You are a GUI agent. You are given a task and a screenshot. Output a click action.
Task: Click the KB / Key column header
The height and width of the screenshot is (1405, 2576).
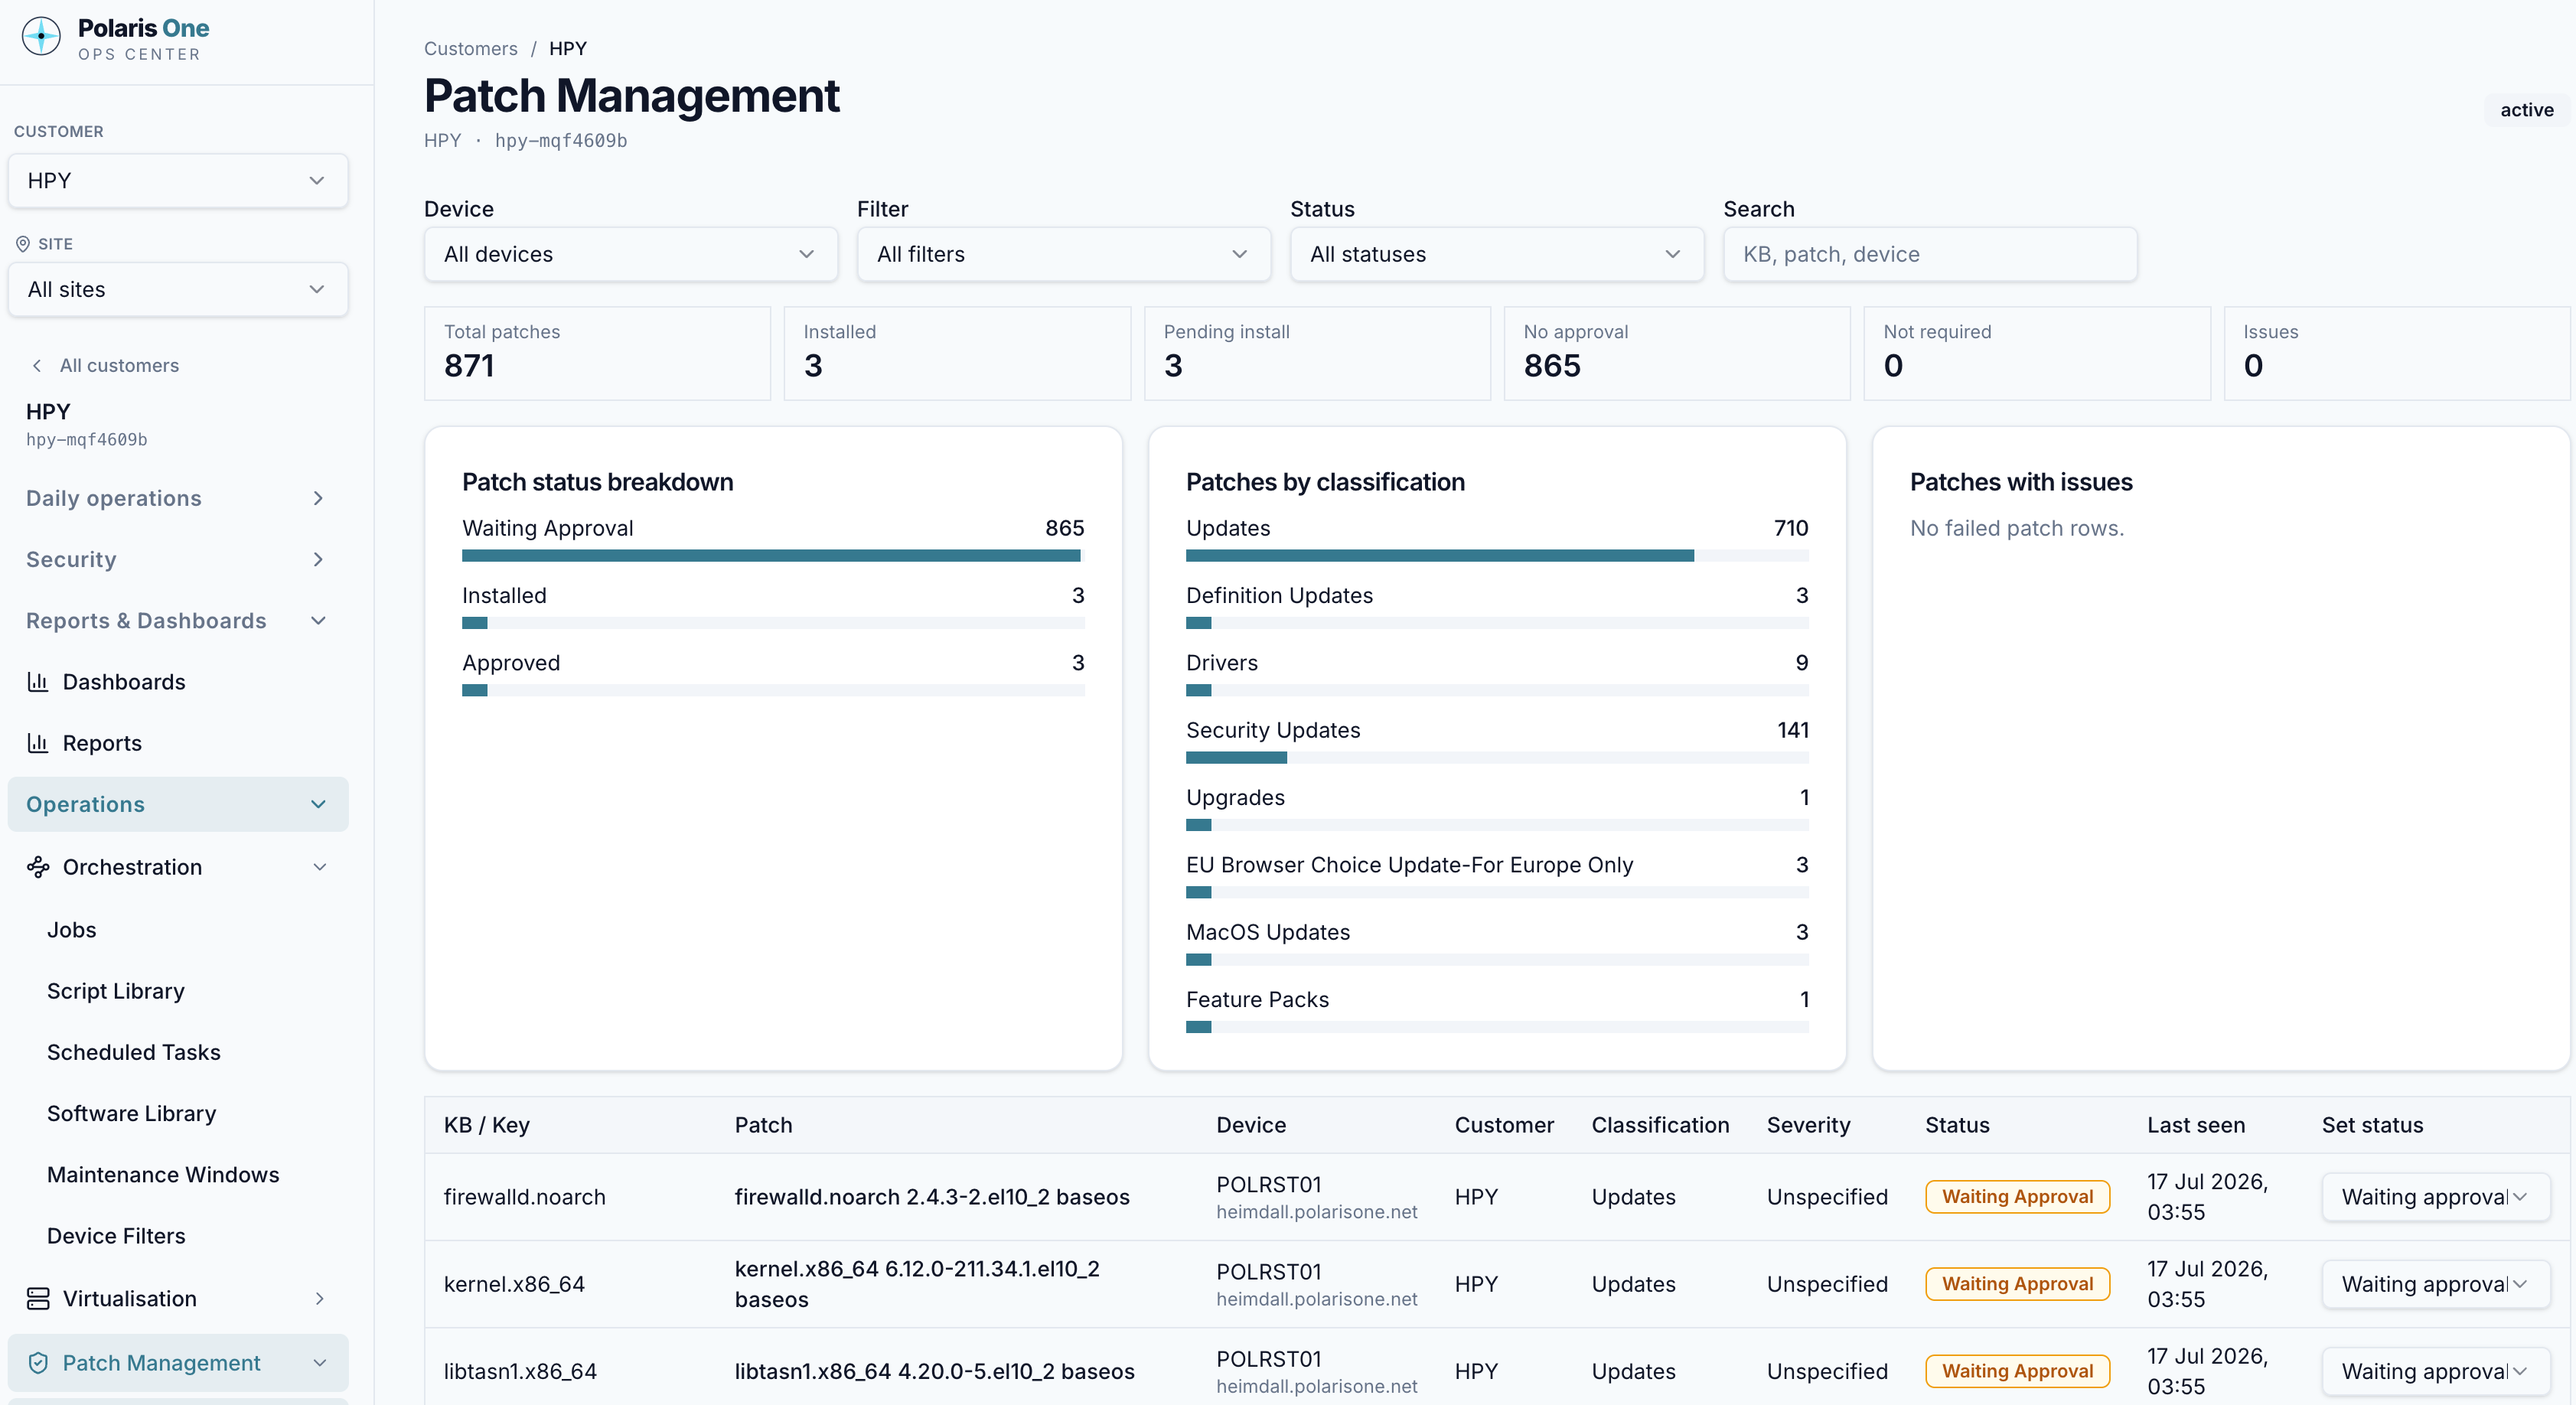point(487,1125)
